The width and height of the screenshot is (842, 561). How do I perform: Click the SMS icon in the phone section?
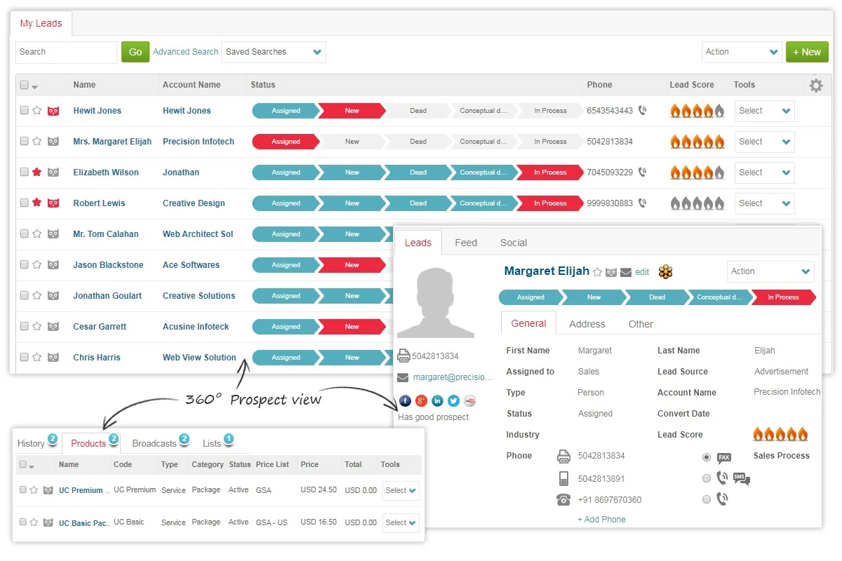[x=741, y=479]
